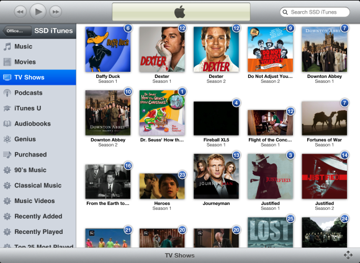Open the Audiobooks label
Screen dimensions: 360x263
pos(33,124)
